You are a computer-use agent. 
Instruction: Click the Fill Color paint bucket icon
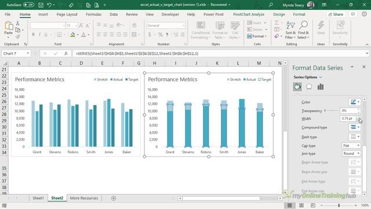point(72,35)
